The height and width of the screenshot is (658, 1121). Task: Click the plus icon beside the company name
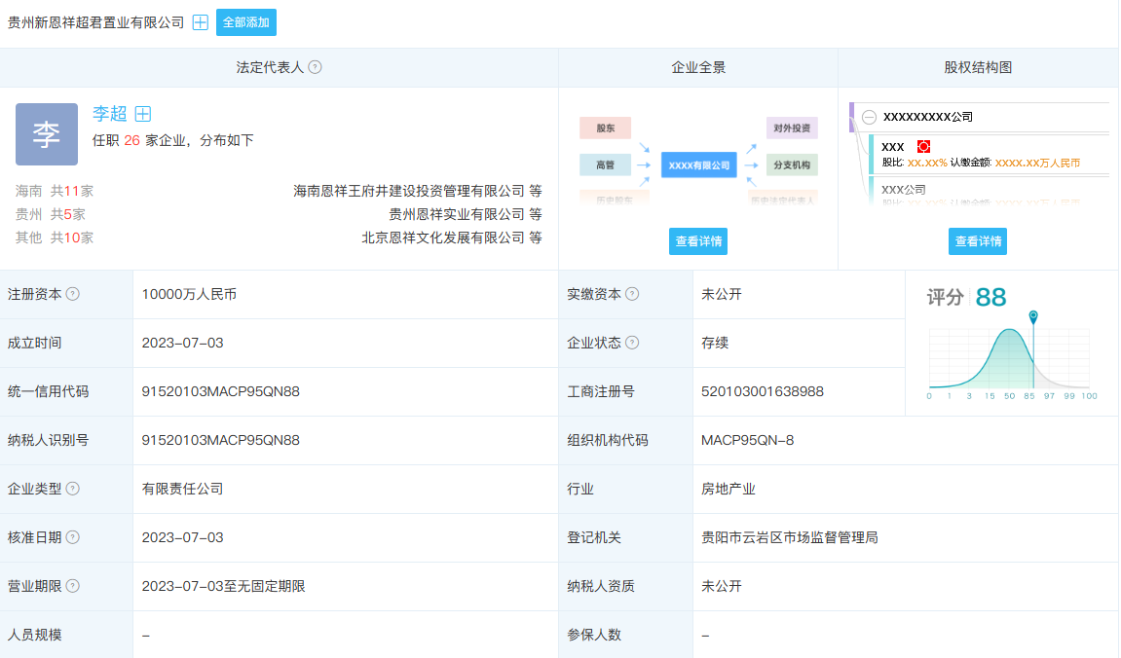tap(201, 22)
